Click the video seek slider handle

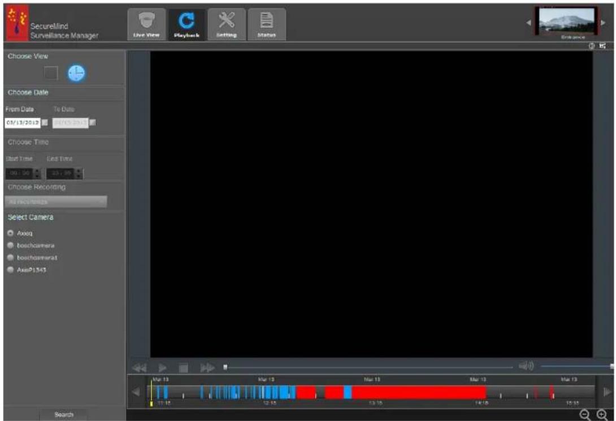pos(225,367)
